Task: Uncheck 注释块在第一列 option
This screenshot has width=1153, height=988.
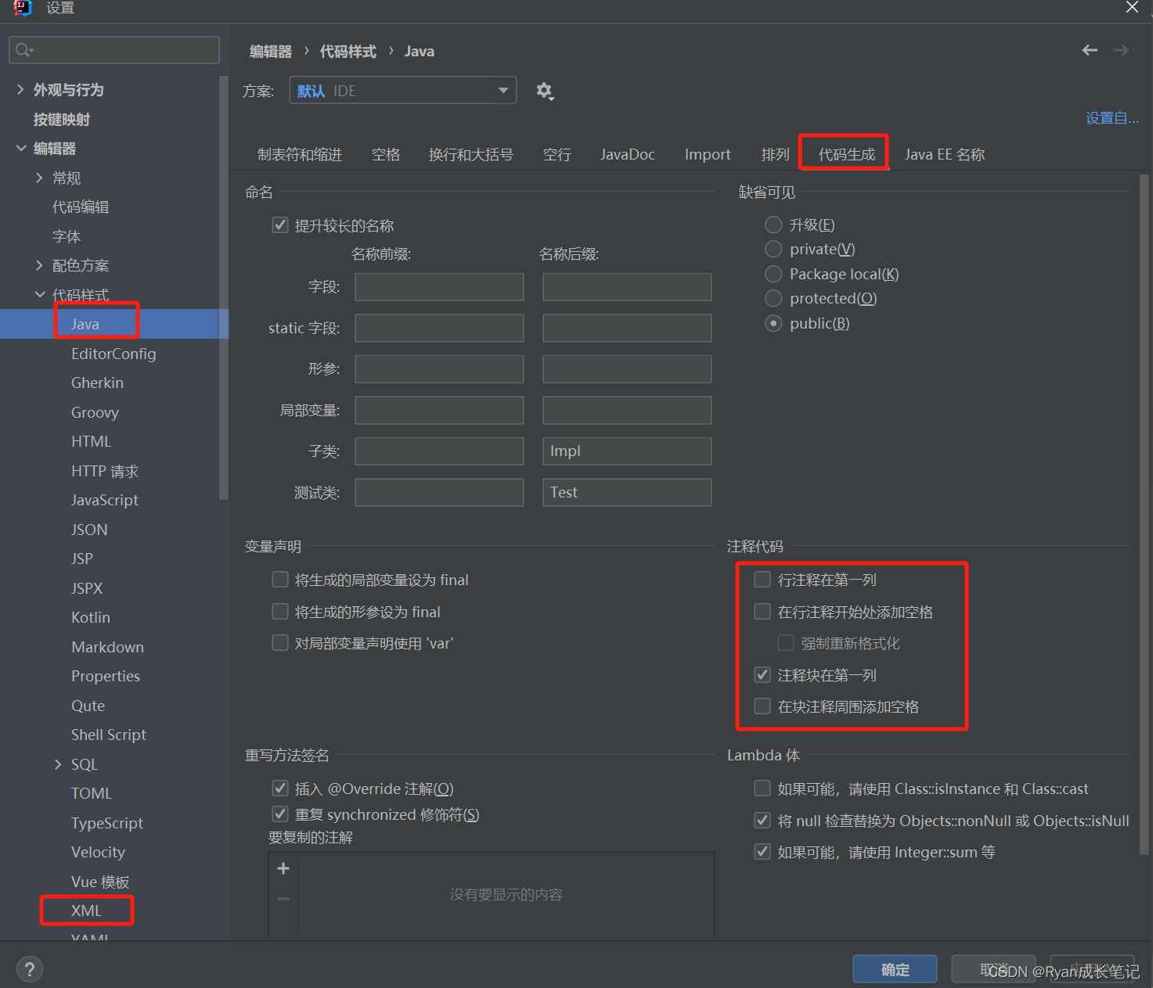Action: pyautogui.click(x=762, y=674)
